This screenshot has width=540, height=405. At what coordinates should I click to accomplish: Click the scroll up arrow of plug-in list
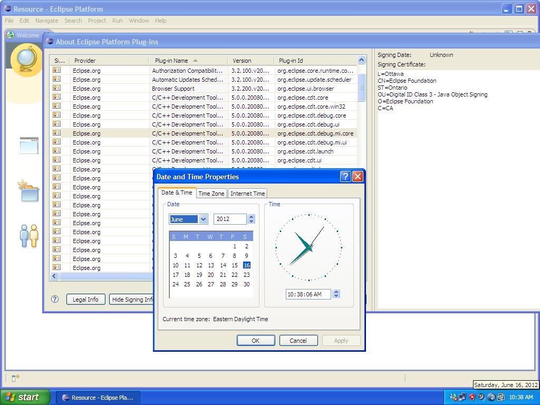click(361, 60)
